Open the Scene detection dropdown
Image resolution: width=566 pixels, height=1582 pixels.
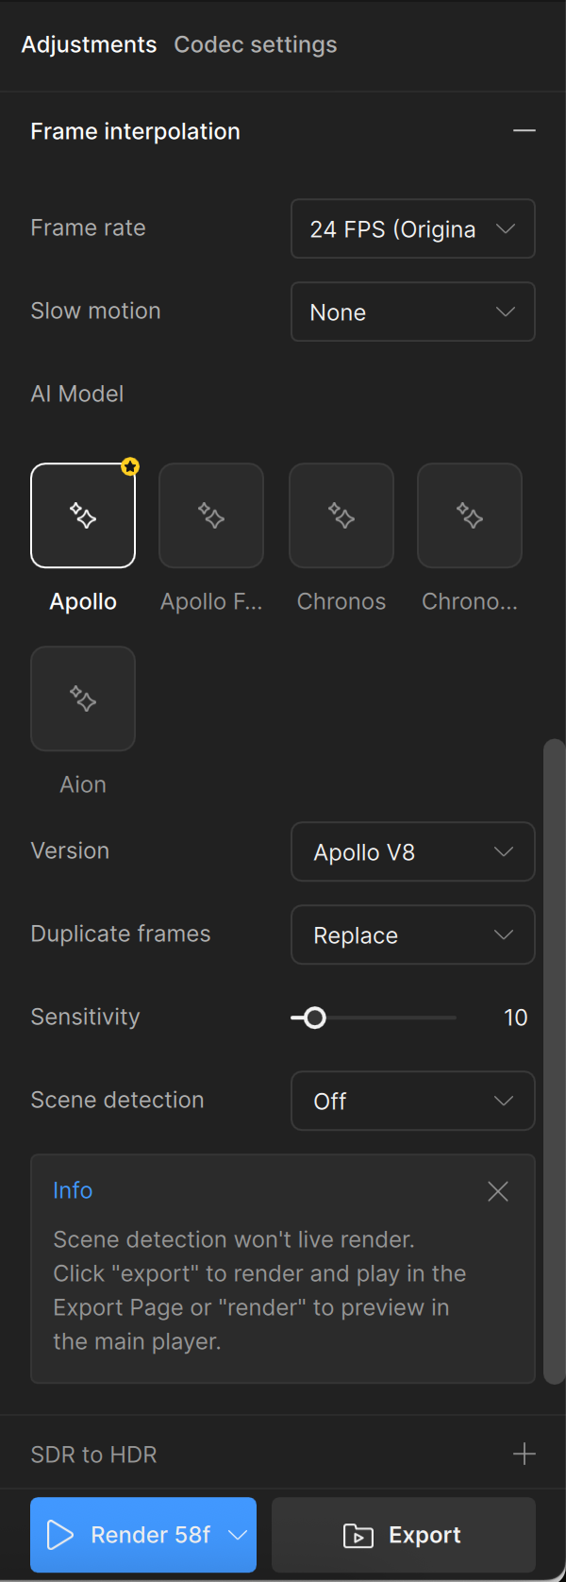click(x=413, y=1101)
